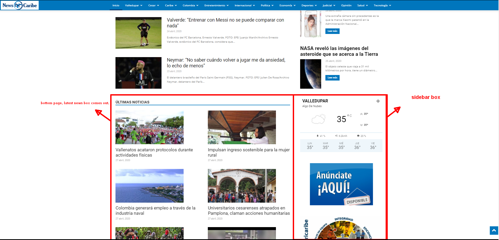This screenshot has width=499, height=240.
Task: Click the MAR 35° forecast entry
Action: click(326, 146)
